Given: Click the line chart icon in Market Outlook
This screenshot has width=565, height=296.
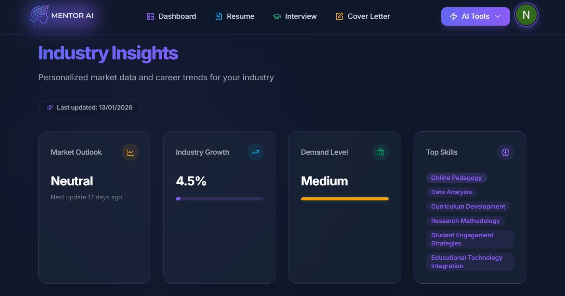Looking at the screenshot, I should [x=130, y=152].
